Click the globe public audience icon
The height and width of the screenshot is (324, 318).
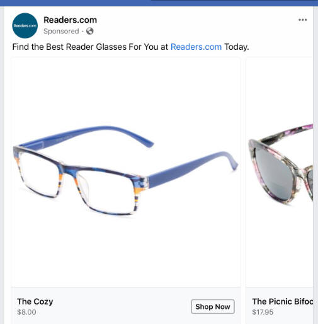89,31
